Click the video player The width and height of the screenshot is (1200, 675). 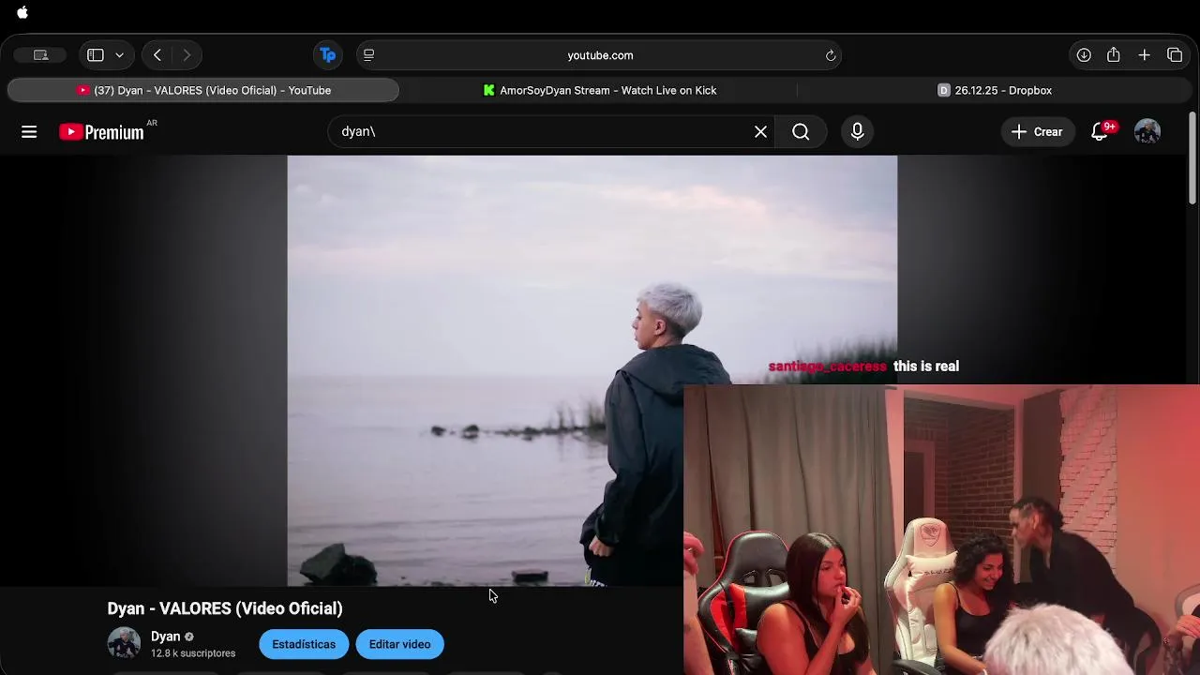pyautogui.click(x=592, y=371)
